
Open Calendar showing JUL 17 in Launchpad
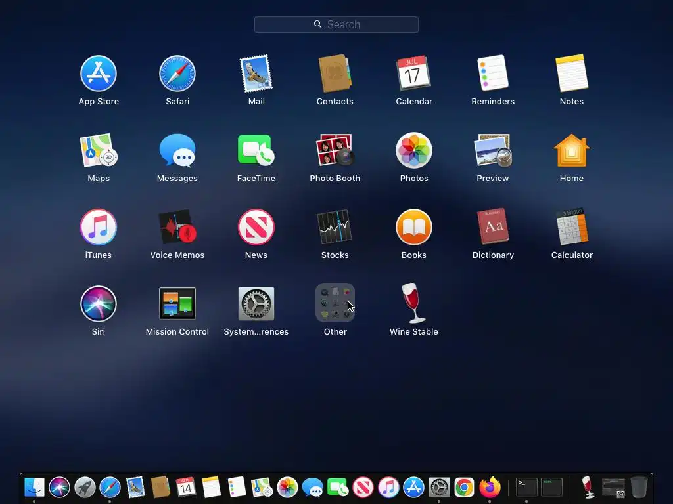point(414,73)
